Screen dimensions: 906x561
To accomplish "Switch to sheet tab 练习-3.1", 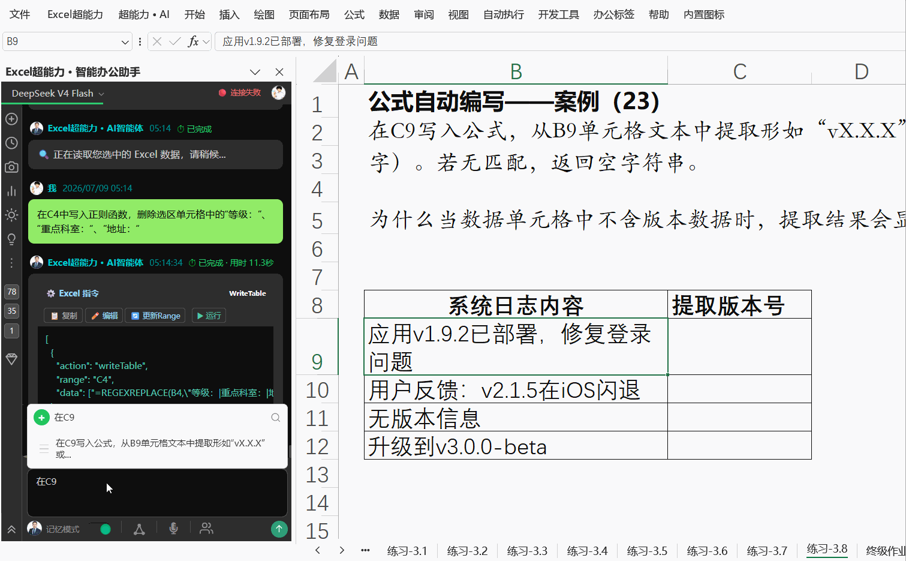I will [407, 551].
